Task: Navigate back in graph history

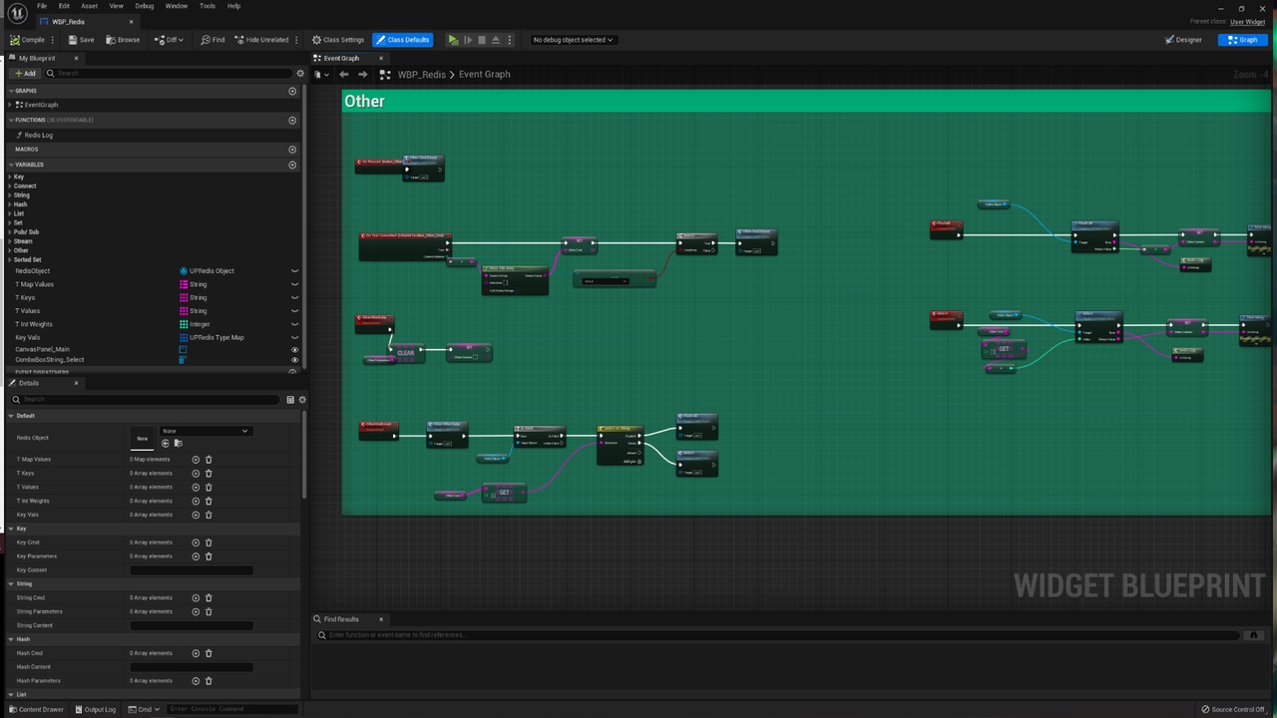Action: click(x=344, y=75)
